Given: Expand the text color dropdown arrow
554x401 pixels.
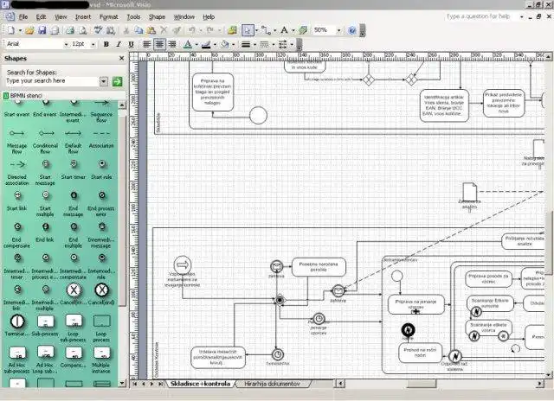Looking at the screenshot, I should [x=196, y=45].
